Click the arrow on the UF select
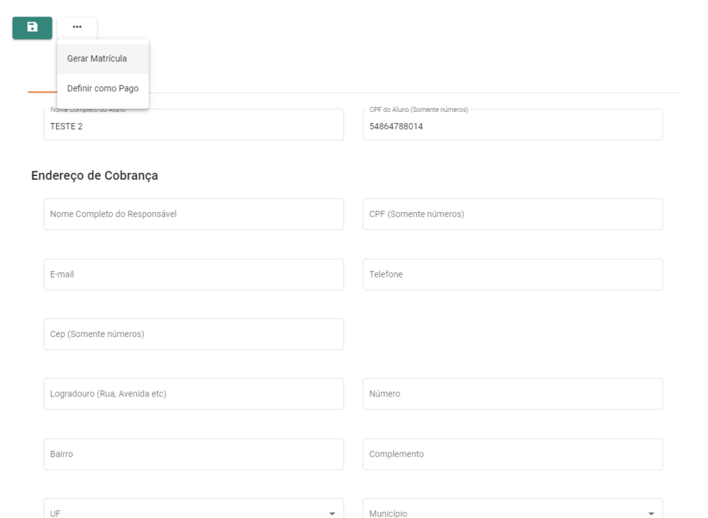The image size is (708, 518). pyautogui.click(x=332, y=514)
